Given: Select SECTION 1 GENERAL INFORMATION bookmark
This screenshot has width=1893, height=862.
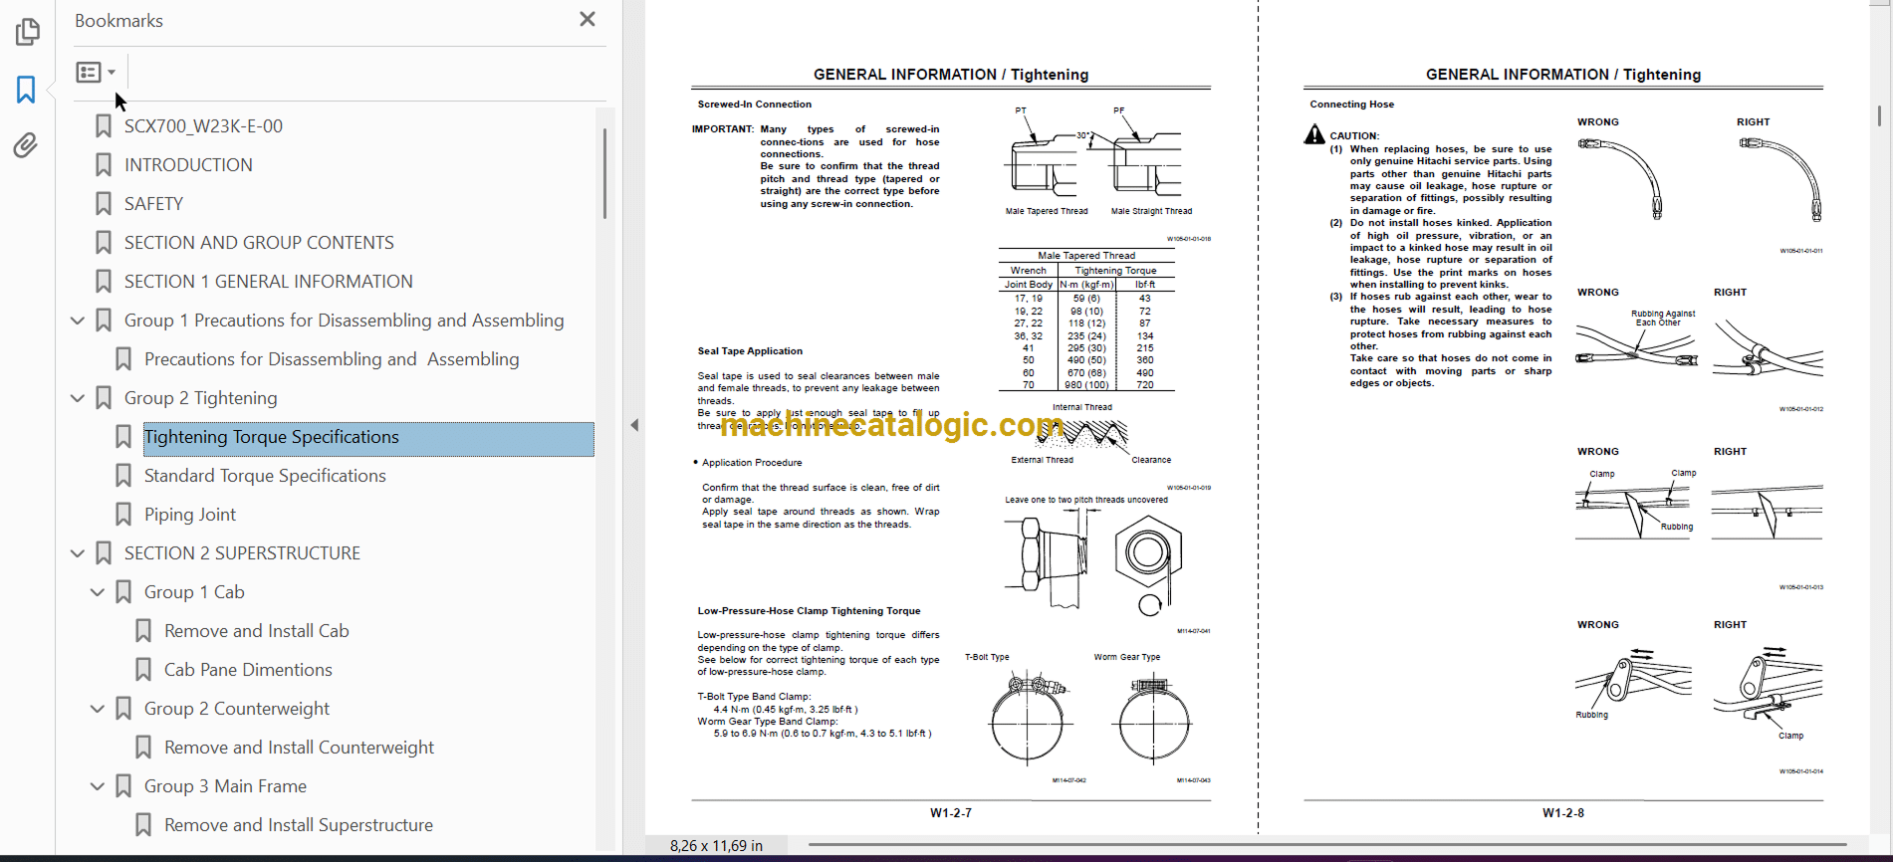Looking at the screenshot, I should [269, 282].
